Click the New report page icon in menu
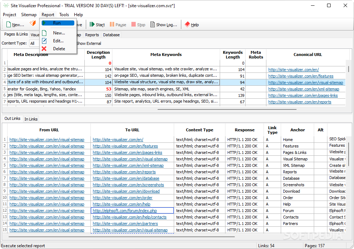 click(x=44, y=33)
